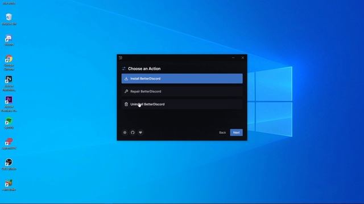The width and height of the screenshot is (364, 204).
Task: Click the heart donate icon
Action: tap(140, 133)
